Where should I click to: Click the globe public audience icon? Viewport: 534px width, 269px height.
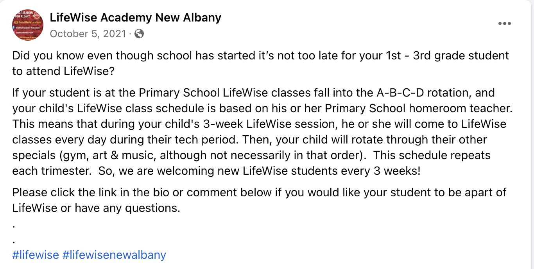139,34
